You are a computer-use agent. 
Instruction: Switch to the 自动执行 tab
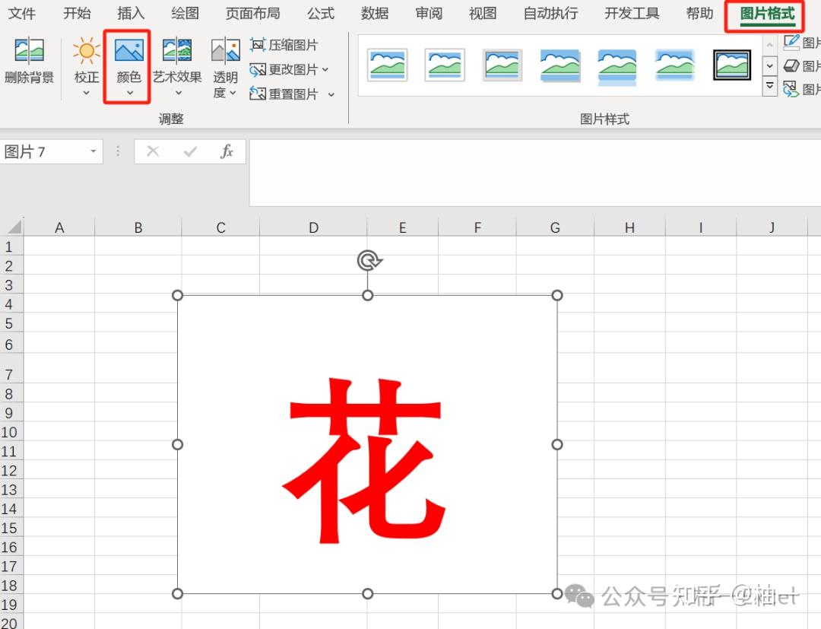tap(550, 13)
